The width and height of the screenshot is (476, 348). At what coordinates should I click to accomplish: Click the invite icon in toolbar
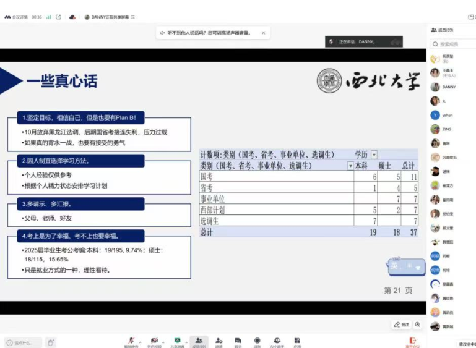point(219,341)
